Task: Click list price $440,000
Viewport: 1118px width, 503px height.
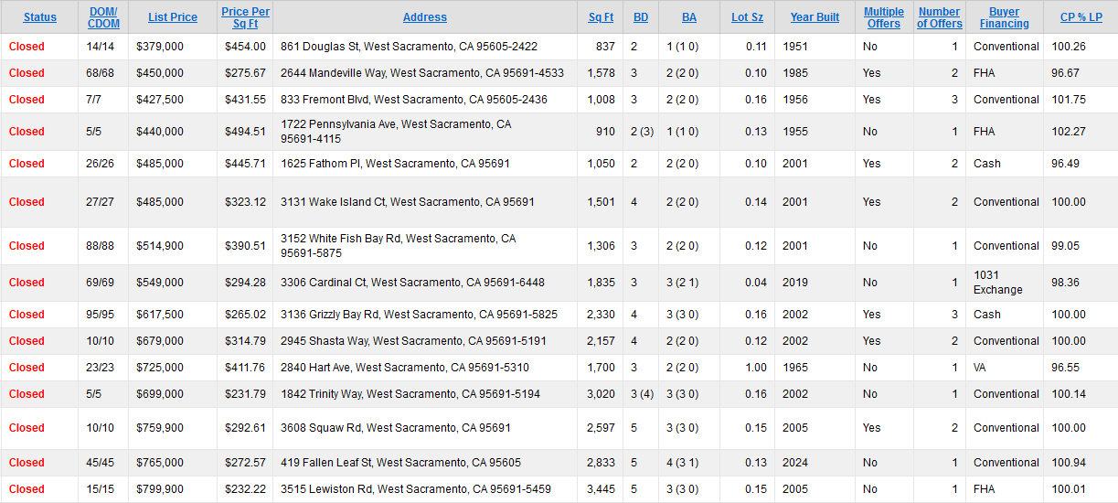Action: point(160,132)
